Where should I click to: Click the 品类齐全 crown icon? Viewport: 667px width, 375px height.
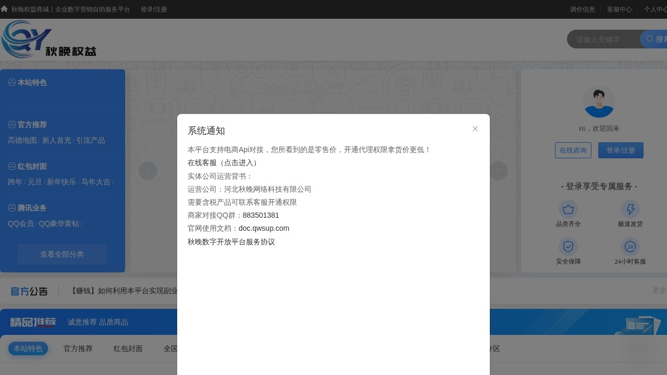click(x=568, y=209)
